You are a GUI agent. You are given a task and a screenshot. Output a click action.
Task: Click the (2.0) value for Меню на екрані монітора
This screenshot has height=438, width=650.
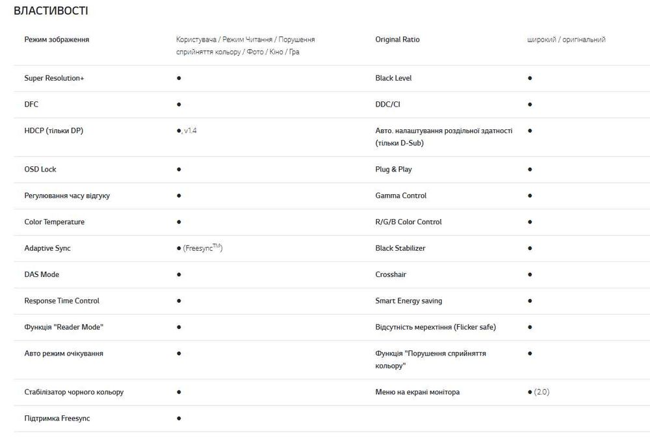pos(541,392)
